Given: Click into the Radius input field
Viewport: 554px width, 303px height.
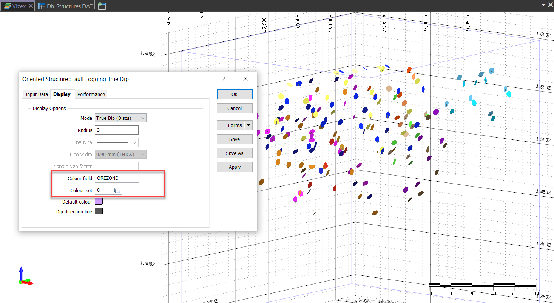Looking at the screenshot, I should pos(117,130).
